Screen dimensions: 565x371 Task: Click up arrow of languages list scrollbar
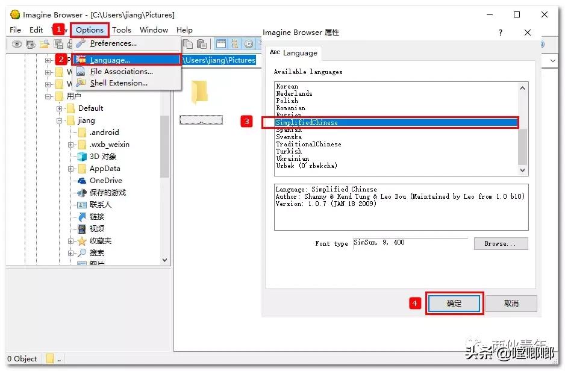pyautogui.click(x=522, y=87)
